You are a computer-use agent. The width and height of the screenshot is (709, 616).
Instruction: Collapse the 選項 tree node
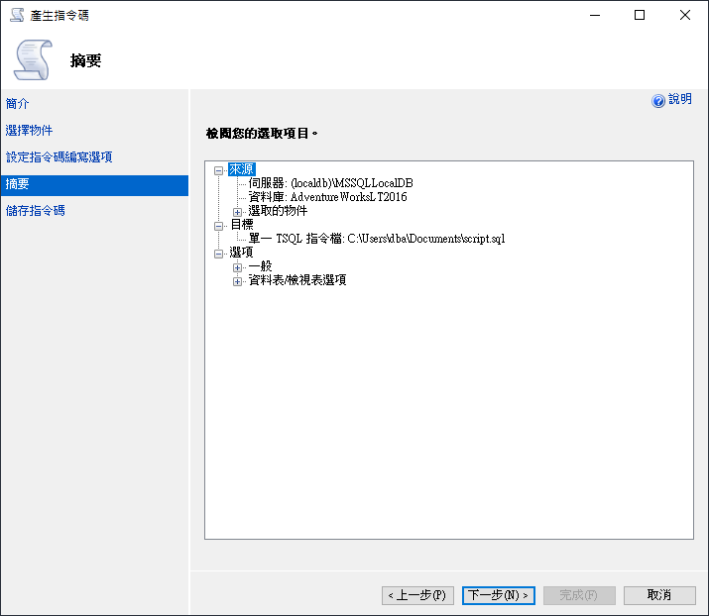pyautogui.click(x=219, y=254)
